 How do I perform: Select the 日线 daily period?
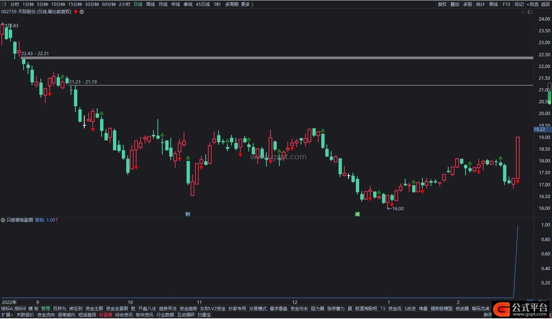[x=138, y=4]
